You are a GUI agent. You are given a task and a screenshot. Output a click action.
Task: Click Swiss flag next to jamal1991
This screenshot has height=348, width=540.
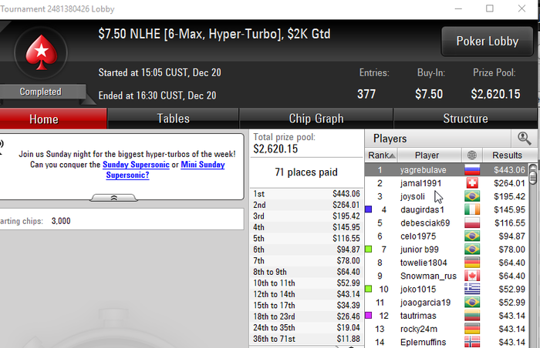(472, 183)
